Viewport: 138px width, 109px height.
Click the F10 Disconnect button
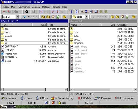click(x=125, y=98)
